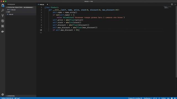Click 'self.stock = abs(int(stock))' line
Viewport: 177px width, 99px height.
coord(67,23)
